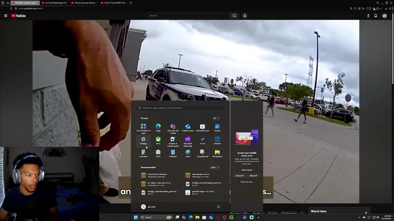Dismiss the Watch later notification

point(366,213)
